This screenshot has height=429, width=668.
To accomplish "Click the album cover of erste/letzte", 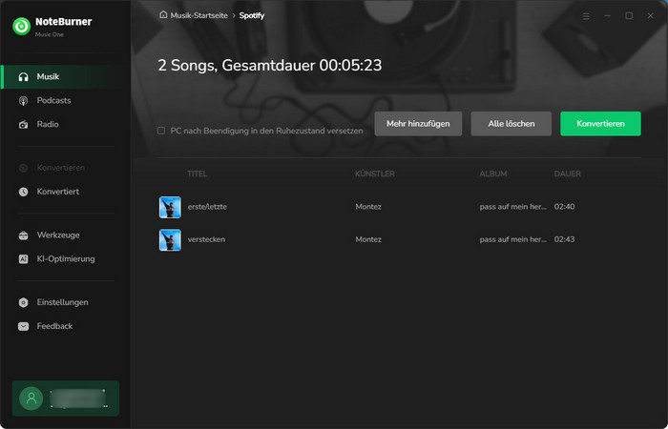I will [x=170, y=207].
